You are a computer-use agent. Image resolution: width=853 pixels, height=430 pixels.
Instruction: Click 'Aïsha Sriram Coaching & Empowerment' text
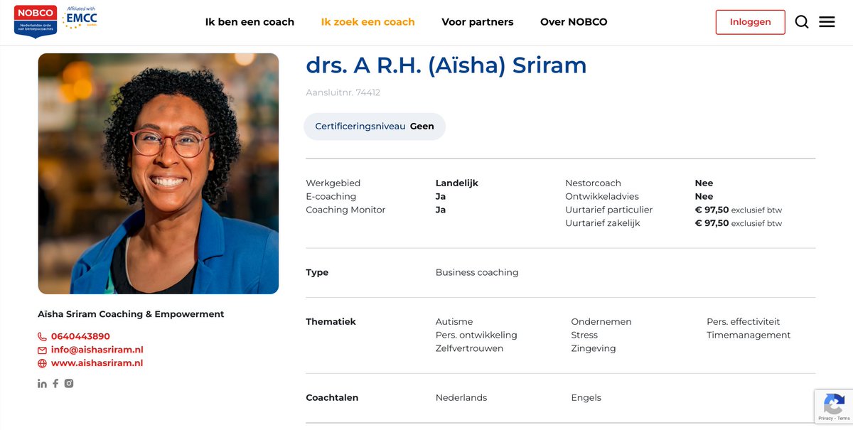pyautogui.click(x=131, y=314)
